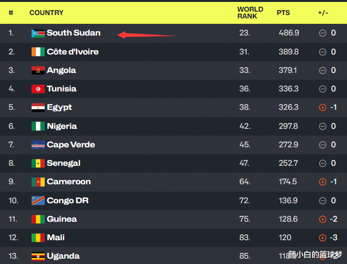Select the Guinea country name
This screenshot has width=347, height=264.
(x=62, y=219)
